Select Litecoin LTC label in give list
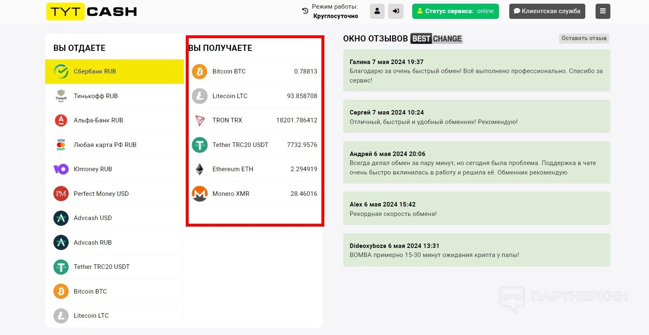Image resolution: width=649 pixels, height=335 pixels. click(x=91, y=316)
